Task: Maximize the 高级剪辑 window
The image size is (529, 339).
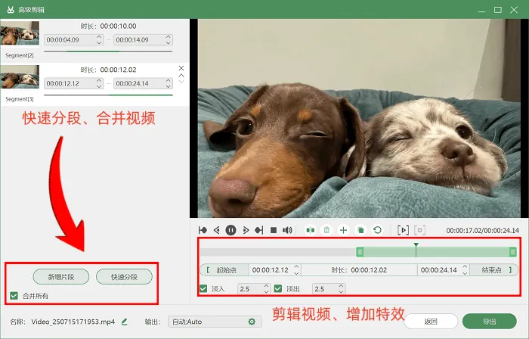Action: [x=497, y=10]
